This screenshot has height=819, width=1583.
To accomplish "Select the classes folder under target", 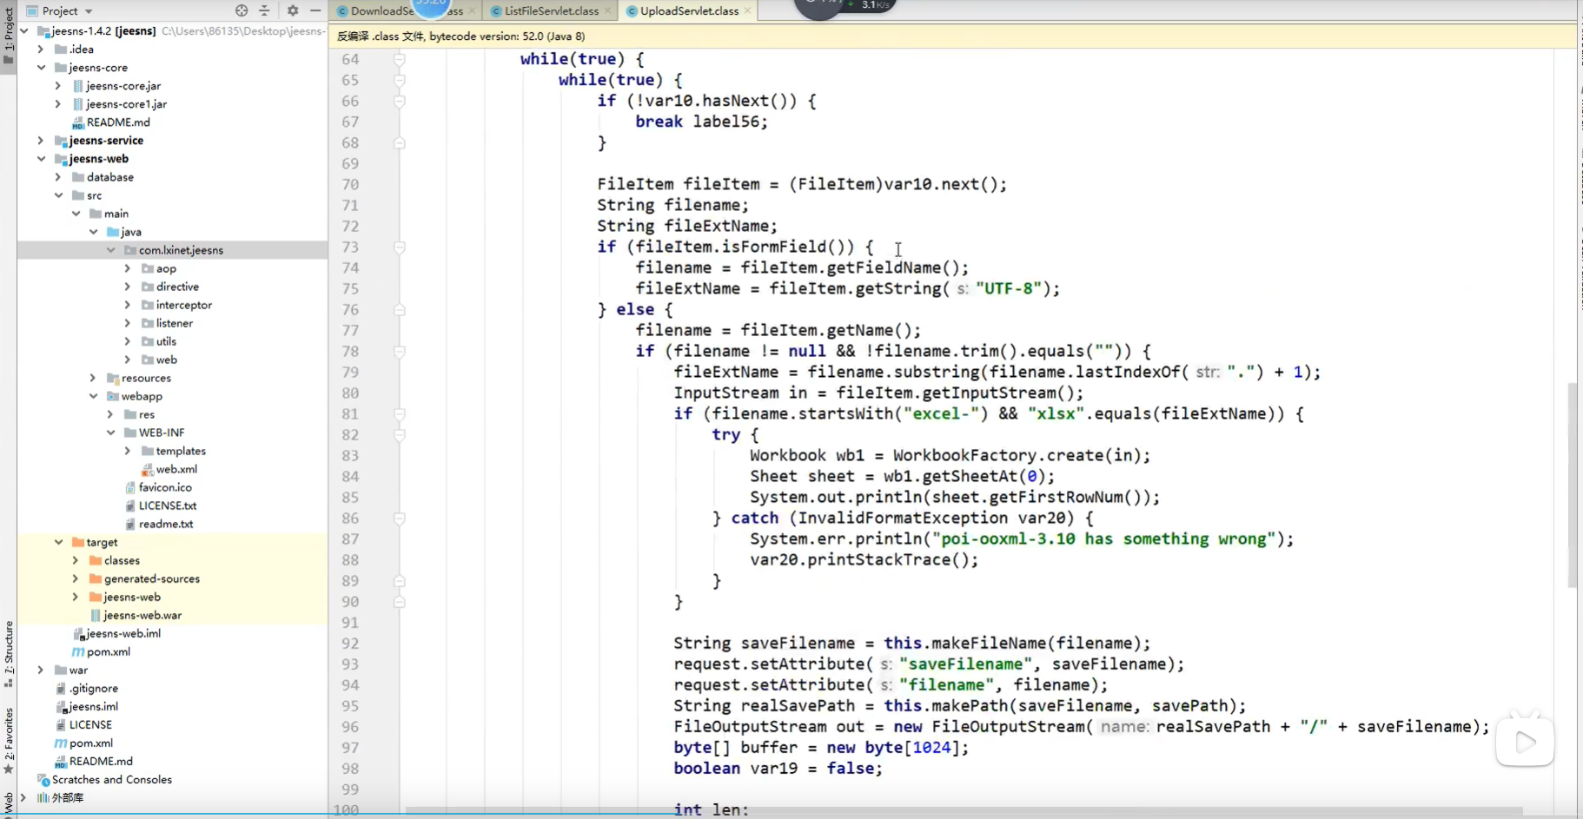I will (x=122, y=560).
